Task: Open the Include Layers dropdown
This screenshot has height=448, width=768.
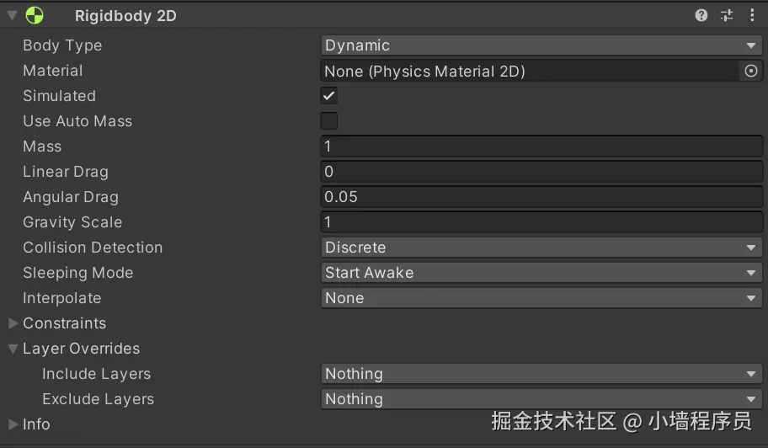Action: (x=541, y=374)
